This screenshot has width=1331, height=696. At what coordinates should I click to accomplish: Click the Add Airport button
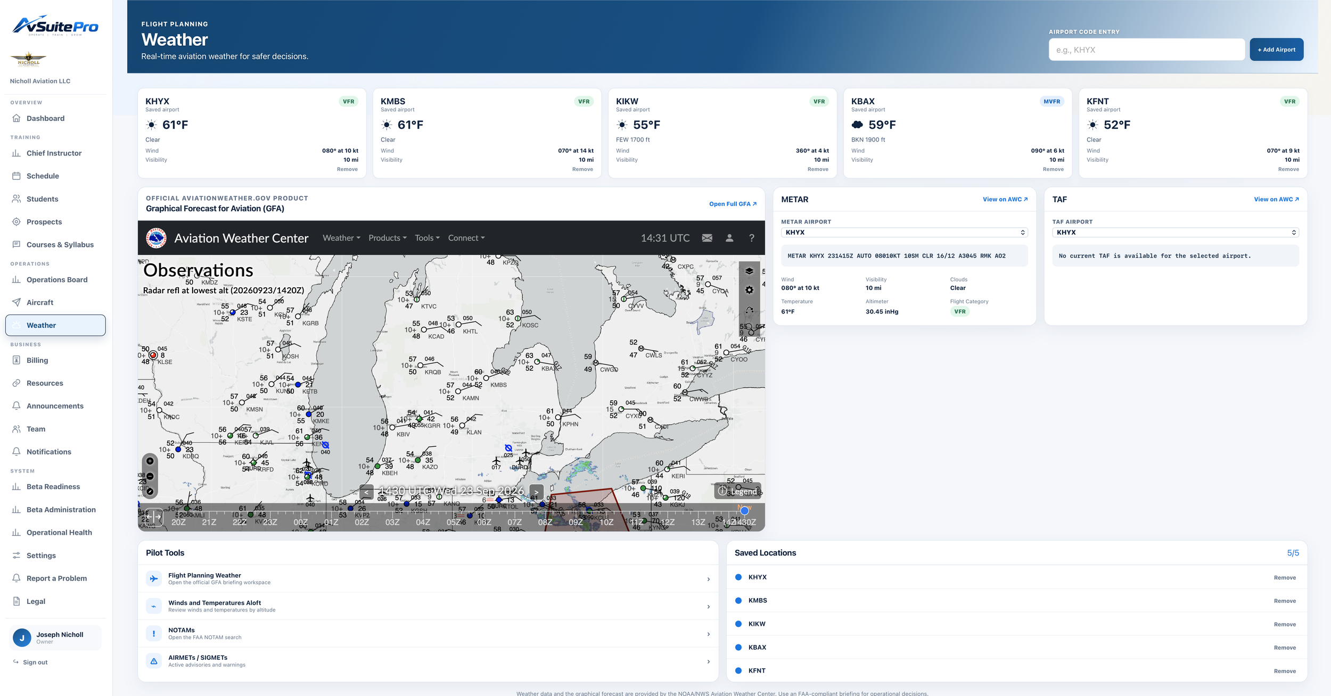1276,49
